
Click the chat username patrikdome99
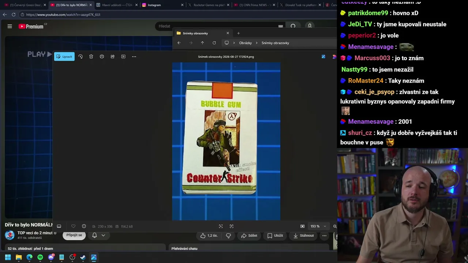(x=368, y=13)
